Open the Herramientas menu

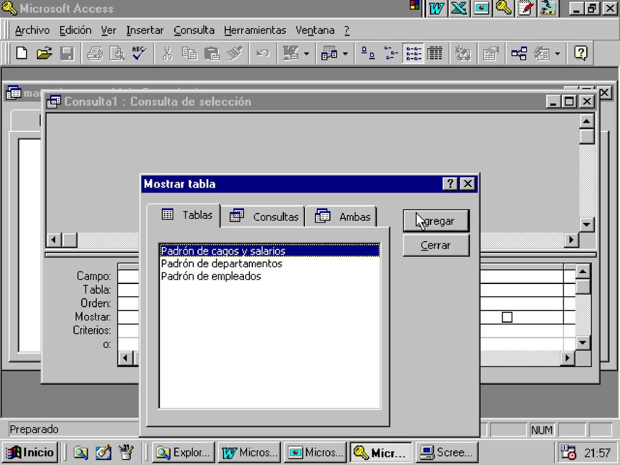pyautogui.click(x=255, y=30)
